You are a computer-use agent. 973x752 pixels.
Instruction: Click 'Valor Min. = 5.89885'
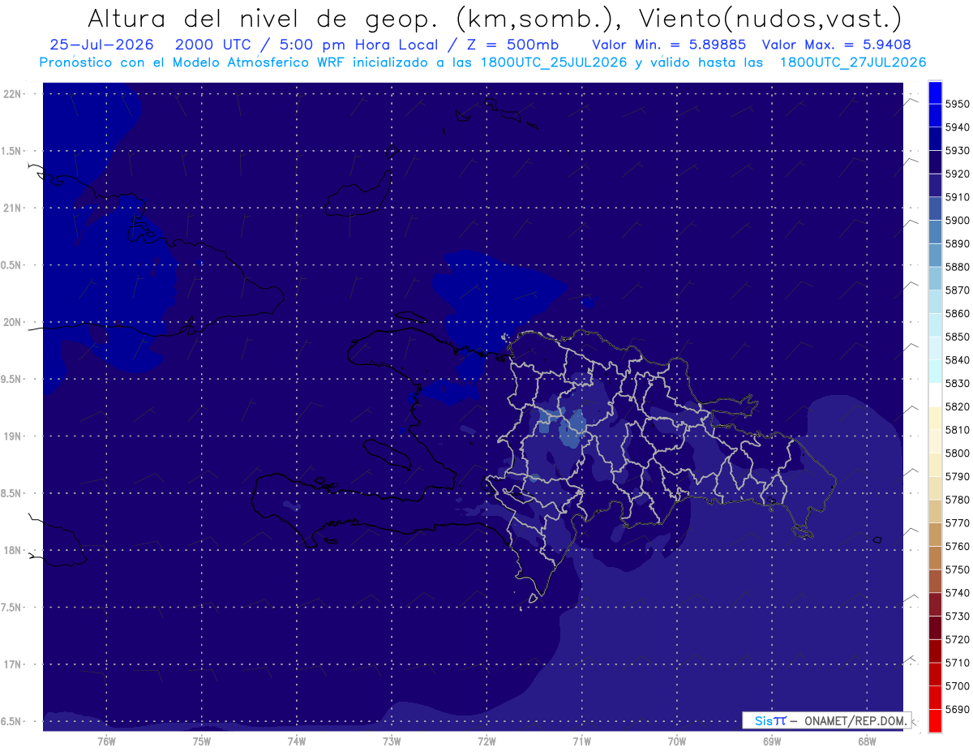669,45
